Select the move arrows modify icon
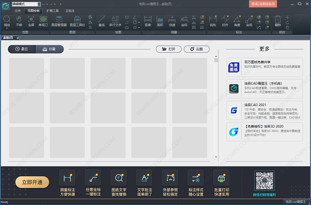311x205 pixels. [287, 18]
